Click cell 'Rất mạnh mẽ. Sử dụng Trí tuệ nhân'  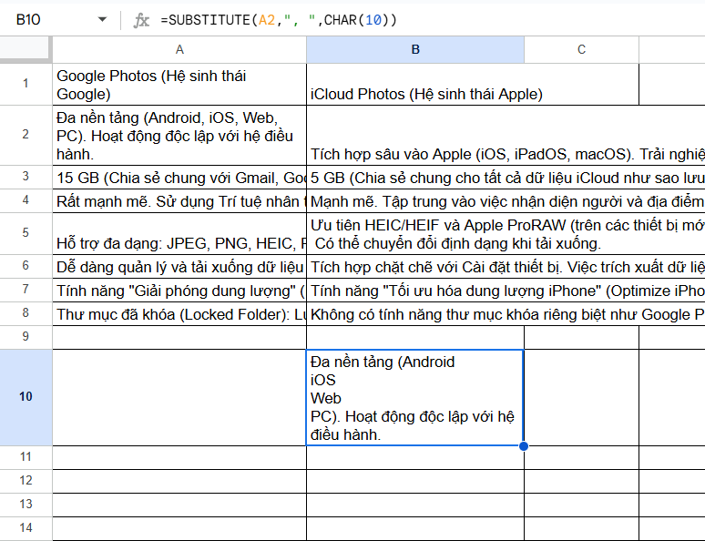coord(179,201)
